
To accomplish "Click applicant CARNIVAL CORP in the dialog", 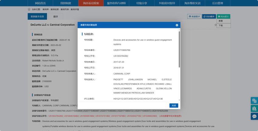I will [122, 74].
